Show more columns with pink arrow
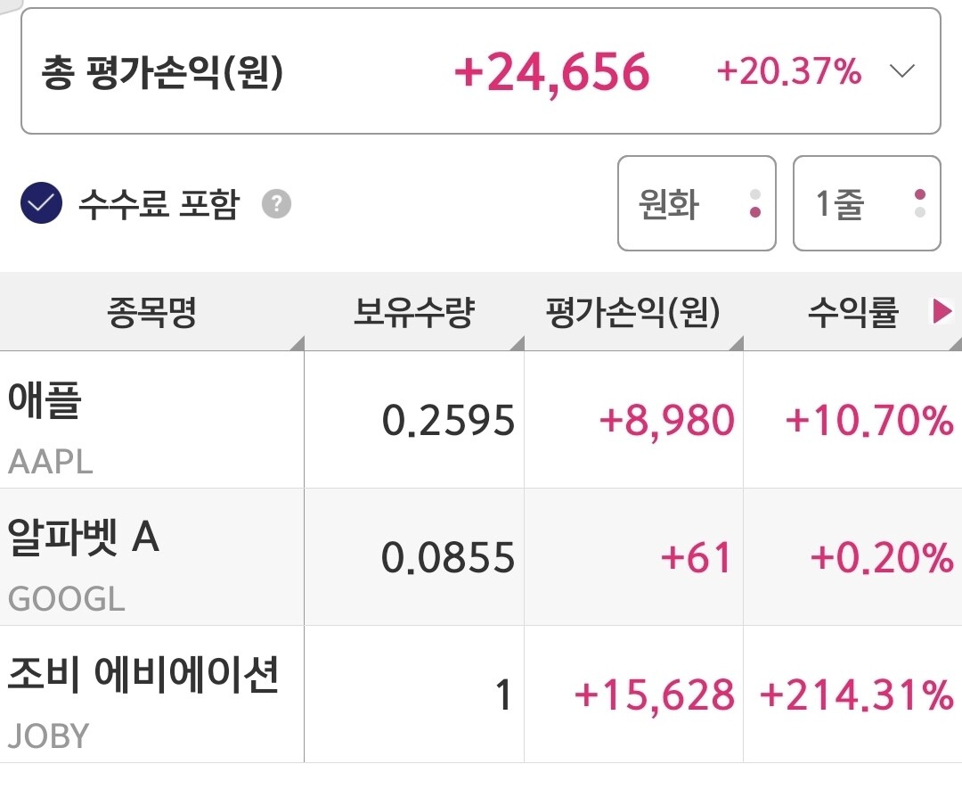This screenshot has width=962, height=789. click(x=942, y=311)
